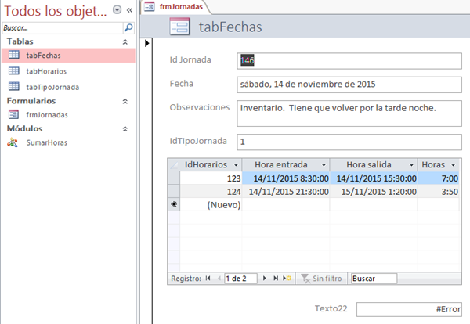The image size is (470, 324).
Task: Select the tabHorarios table icon
Action: (x=14, y=70)
